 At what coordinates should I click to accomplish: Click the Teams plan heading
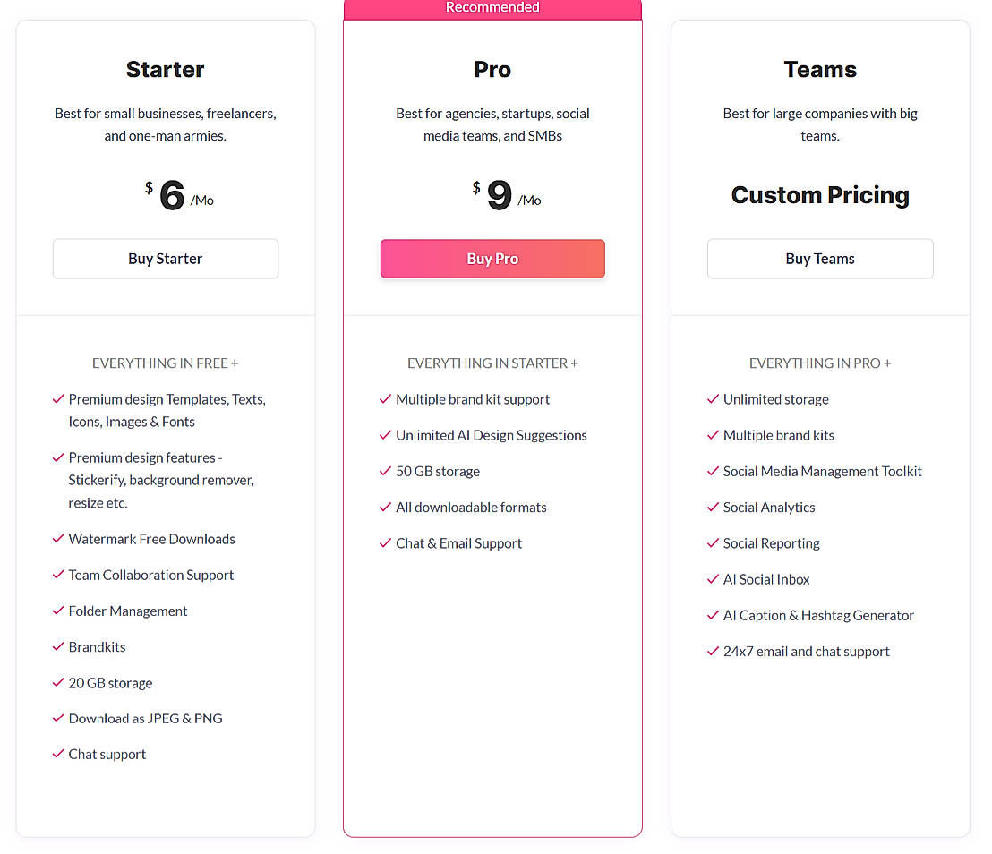tap(820, 69)
